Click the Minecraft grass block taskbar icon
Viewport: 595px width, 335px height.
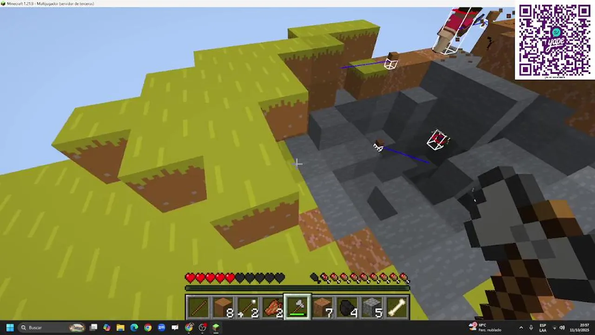point(216,328)
